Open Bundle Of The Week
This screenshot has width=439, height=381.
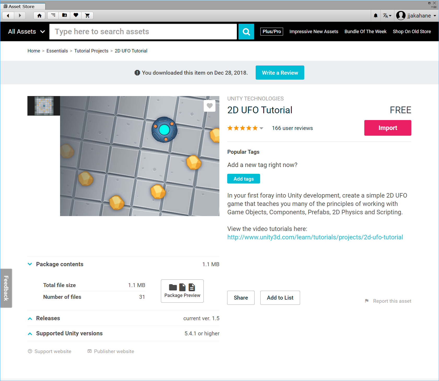[365, 32]
